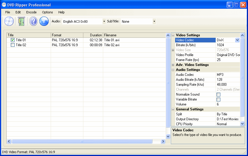Click the open DVD disc toolbar icon

[9, 21]
